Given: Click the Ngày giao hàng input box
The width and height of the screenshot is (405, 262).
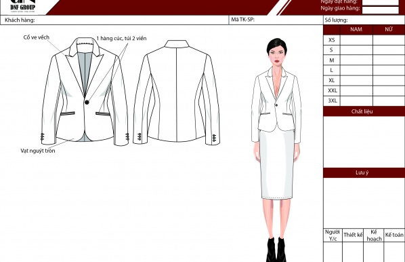Looking at the screenshot, I should pos(381,10).
